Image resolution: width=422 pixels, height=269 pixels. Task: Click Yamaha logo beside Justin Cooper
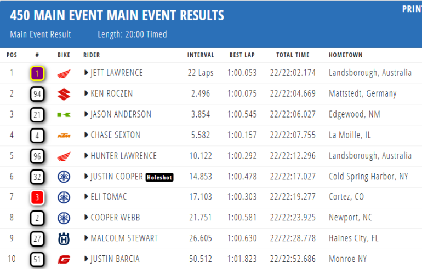64,177
